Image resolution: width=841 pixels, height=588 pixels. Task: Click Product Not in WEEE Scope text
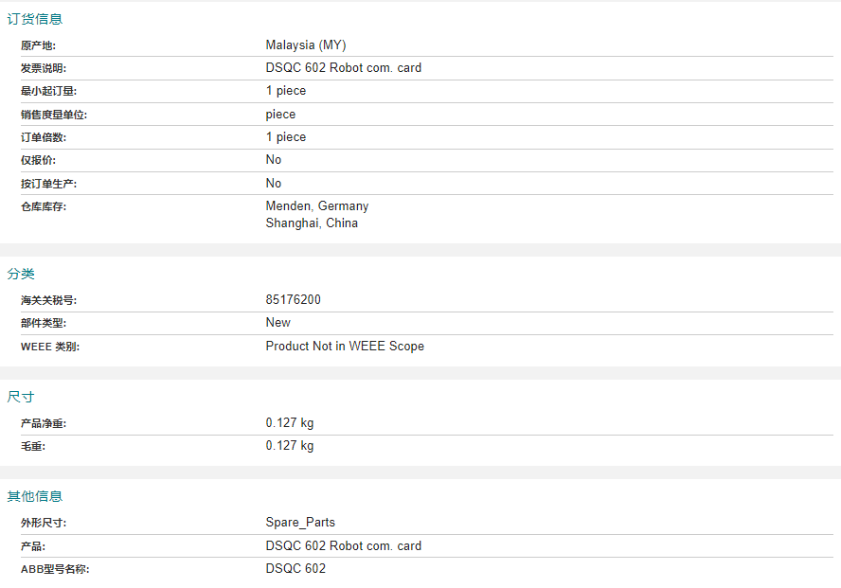click(345, 347)
